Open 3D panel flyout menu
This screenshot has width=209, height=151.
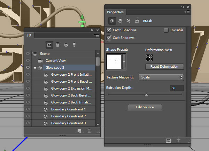click(x=96, y=35)
